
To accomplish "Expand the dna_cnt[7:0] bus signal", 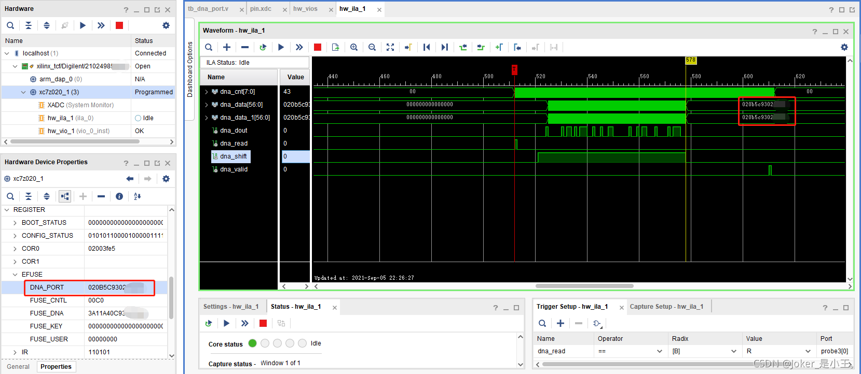I will point(207,92).
